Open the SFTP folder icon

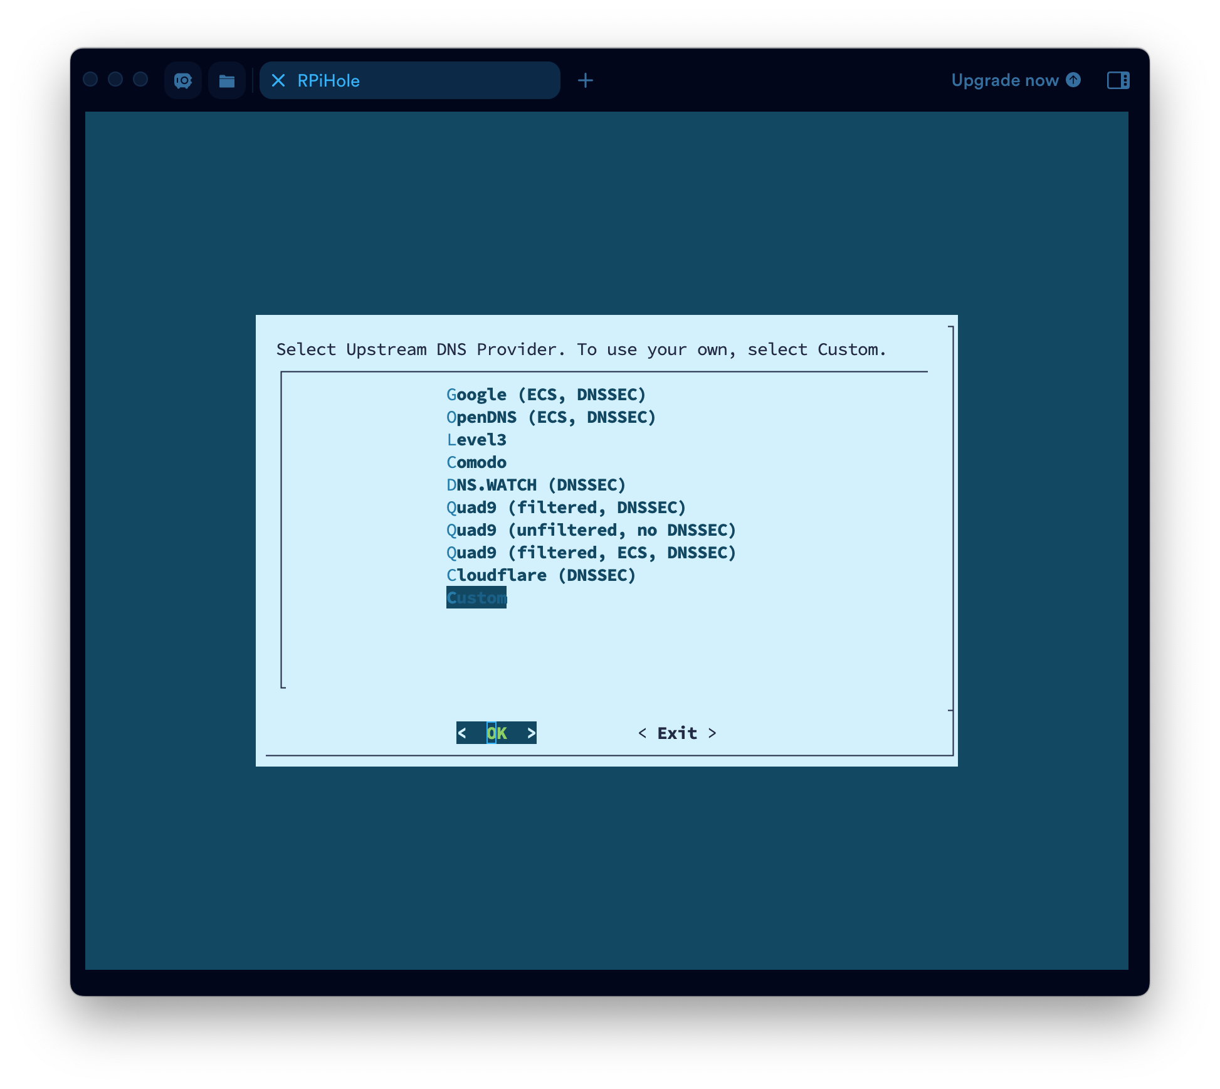pos(226,80)
